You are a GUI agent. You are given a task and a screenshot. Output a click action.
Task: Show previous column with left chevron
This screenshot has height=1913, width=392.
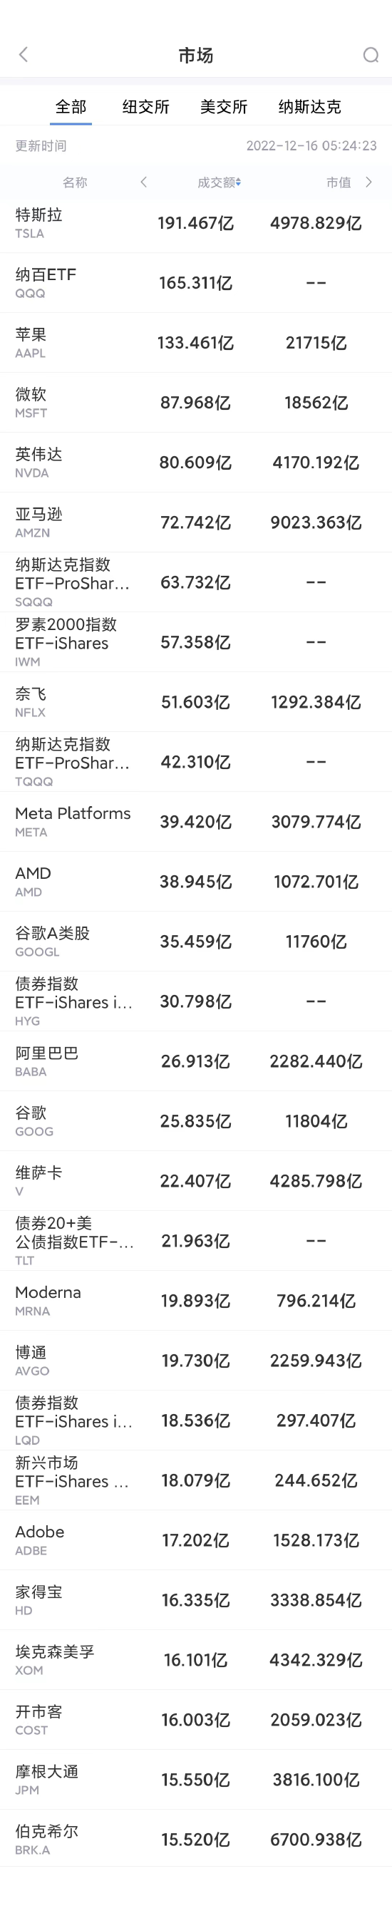pyautogui.click(x=143, y=182)
